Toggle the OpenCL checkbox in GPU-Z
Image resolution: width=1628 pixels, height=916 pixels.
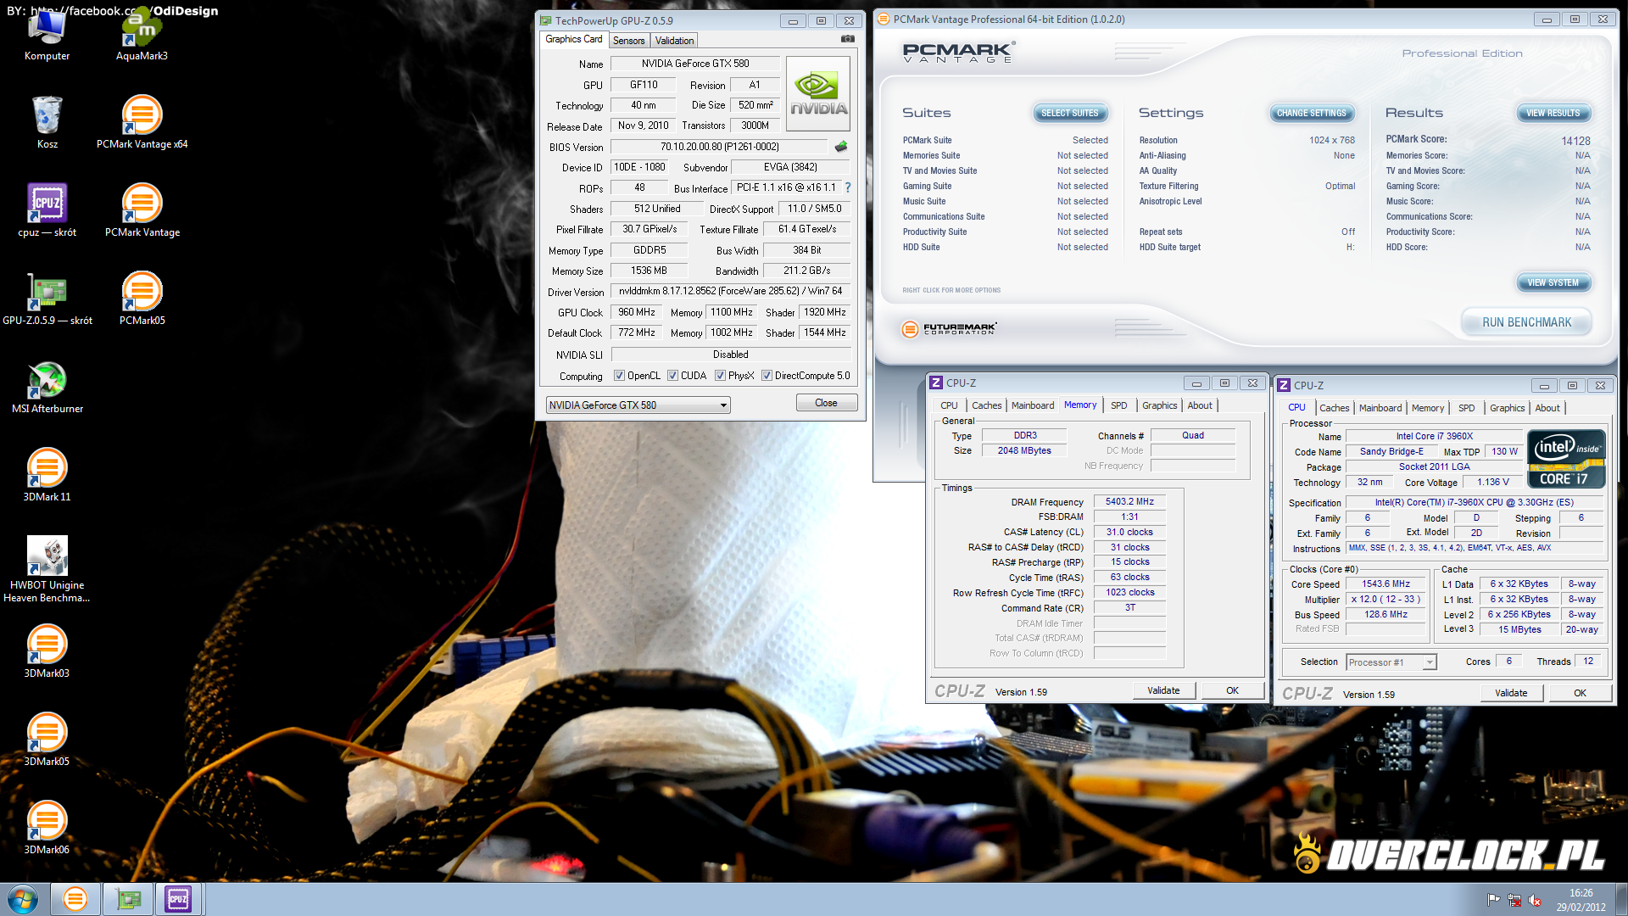coord(619,376)
